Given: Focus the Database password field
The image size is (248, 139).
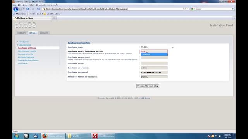Looking at the screenshot, I should pyautogui.click(x=154, y=72).
